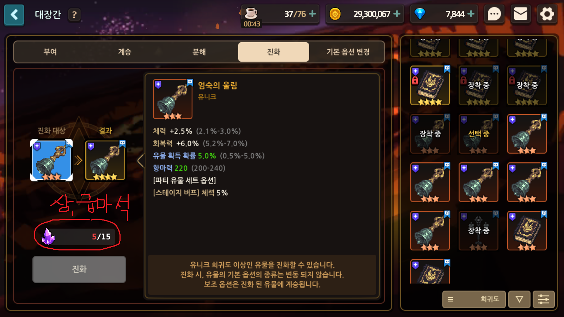This screenshot has width=564, height=317.
Task: Select the locked four-star book relic
Action: click(x=430, y=86)
